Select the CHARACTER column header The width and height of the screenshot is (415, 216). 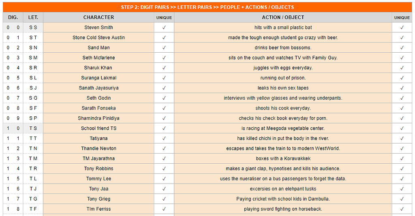click(98, 17)
